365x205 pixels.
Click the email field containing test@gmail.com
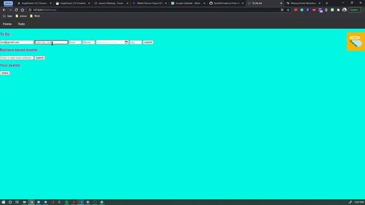(17, 42)
